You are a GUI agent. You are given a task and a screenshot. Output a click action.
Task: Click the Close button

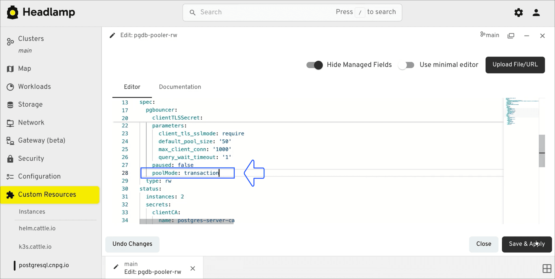[x=484, y=244]
